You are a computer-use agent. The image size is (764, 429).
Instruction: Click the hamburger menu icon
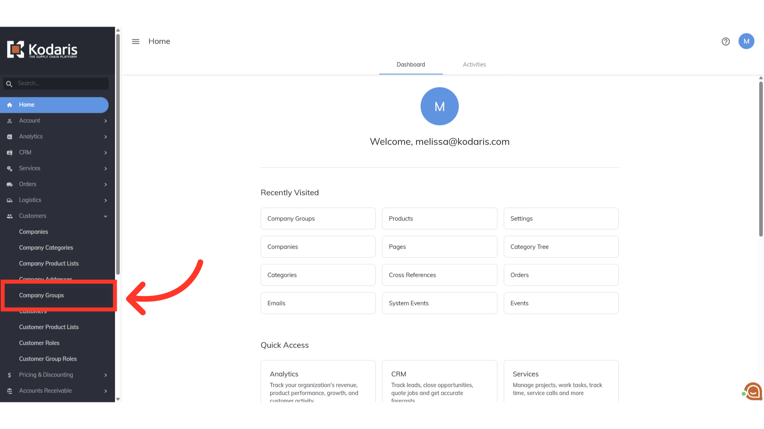point(136,41)
